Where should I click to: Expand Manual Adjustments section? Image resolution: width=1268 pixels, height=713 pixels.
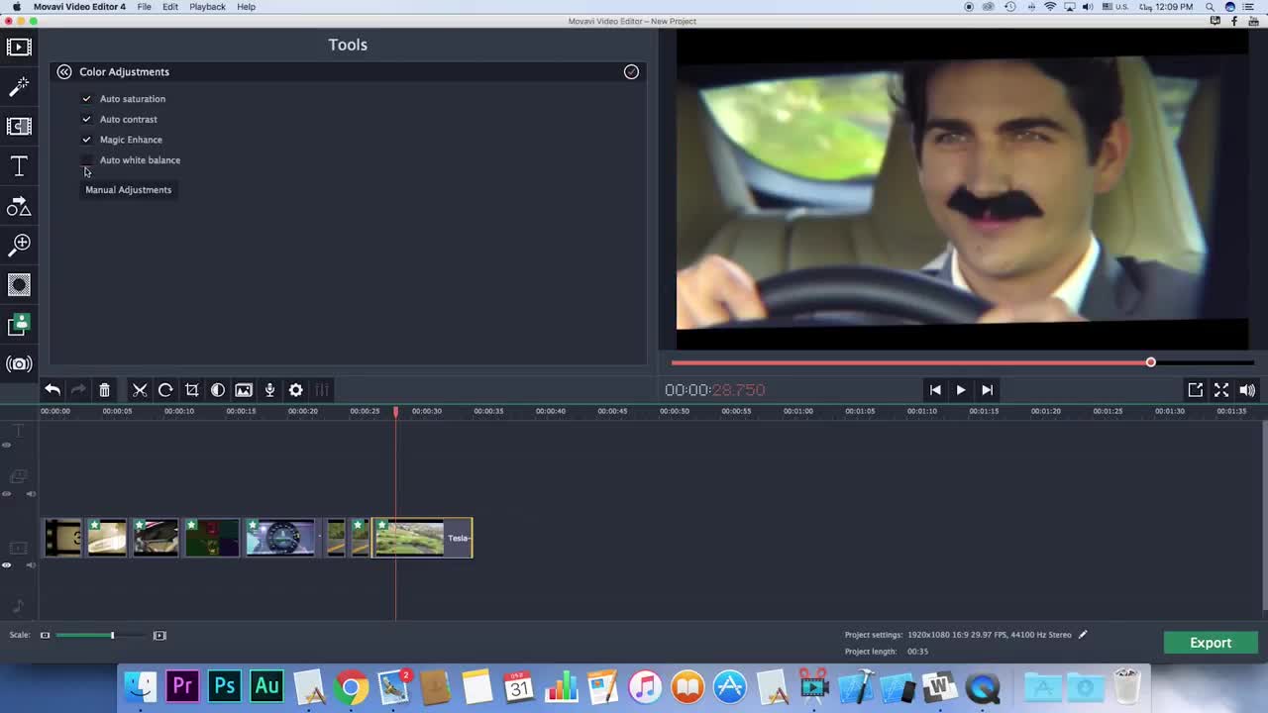[x=128, y=190]
